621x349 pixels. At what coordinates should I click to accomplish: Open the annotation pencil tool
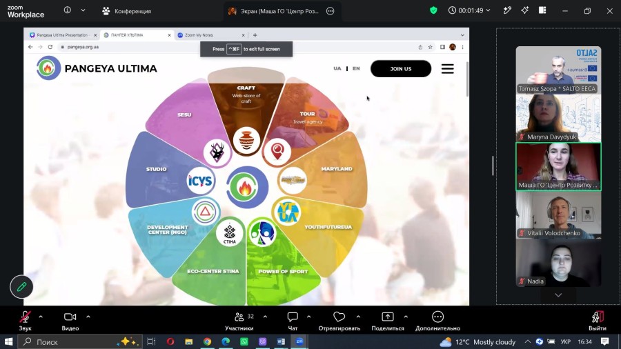(x=21, y=286)
